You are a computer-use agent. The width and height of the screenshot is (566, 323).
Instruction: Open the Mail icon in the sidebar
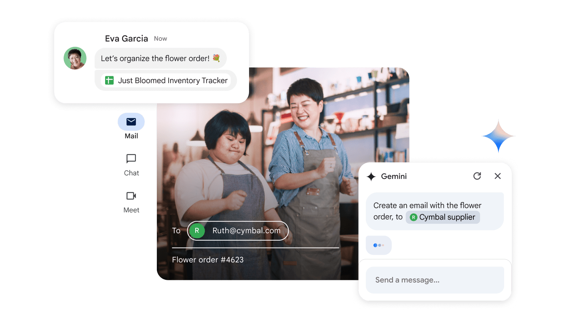point(131,122)
